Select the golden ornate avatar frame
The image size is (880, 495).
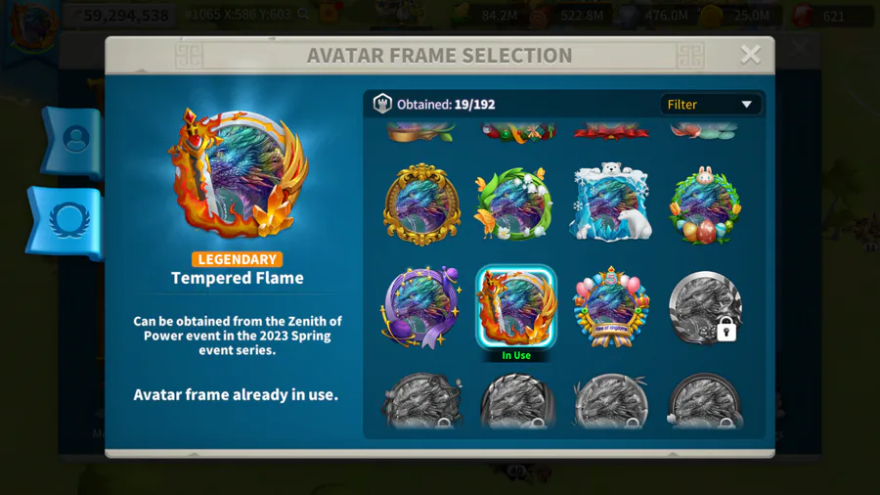(x=422, y=204)
